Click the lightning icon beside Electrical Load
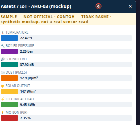Screen dimensions: 140x125 [x=3, y=99]
